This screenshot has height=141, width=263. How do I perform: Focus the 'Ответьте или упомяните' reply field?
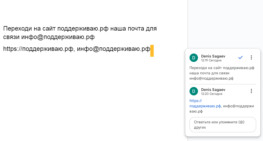point(223,125)
